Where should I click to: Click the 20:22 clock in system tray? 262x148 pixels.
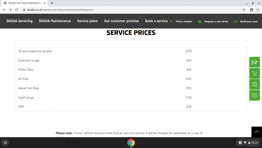[x=255, y=143]
